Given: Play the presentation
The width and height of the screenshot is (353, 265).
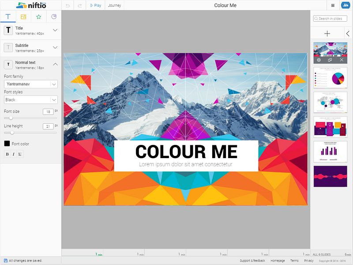Looking at the screenshot, I should pos(96,5).
